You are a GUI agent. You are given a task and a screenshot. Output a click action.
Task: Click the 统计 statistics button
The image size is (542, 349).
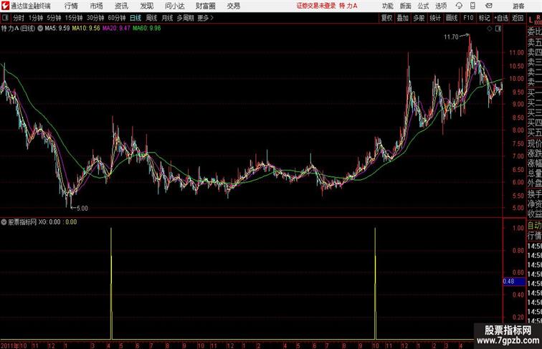pyautogui.click(x=435, y=18)
